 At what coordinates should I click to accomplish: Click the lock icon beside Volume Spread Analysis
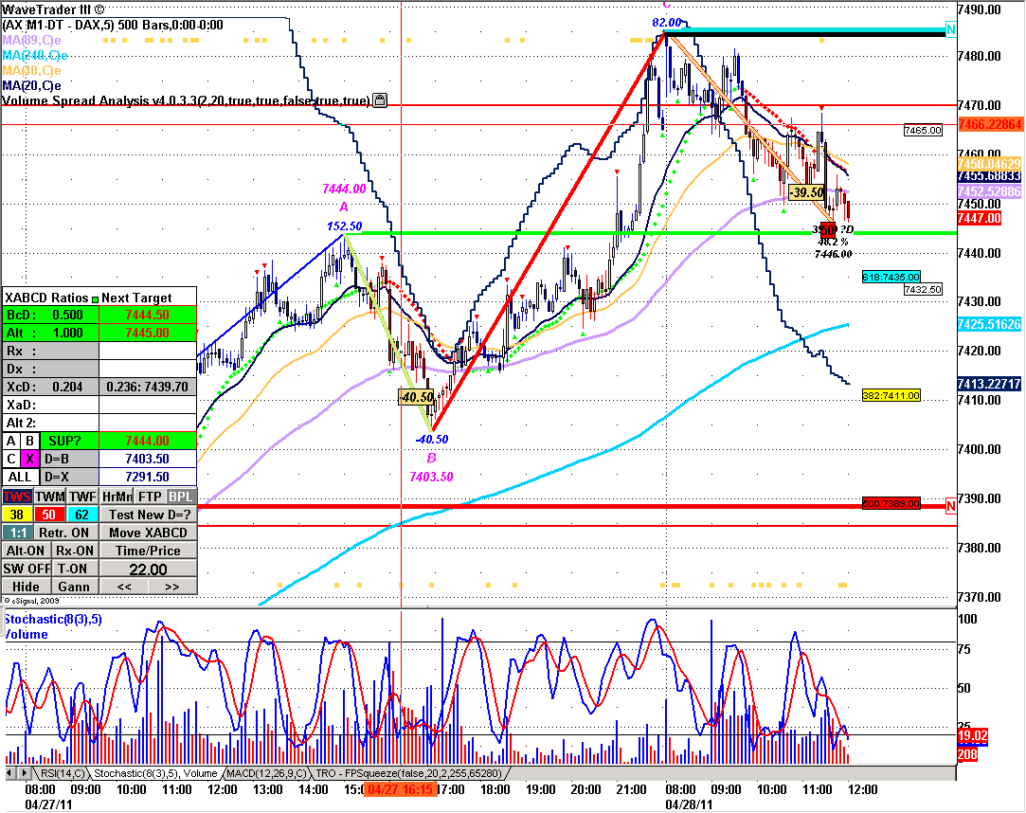[x=380, y=99]
